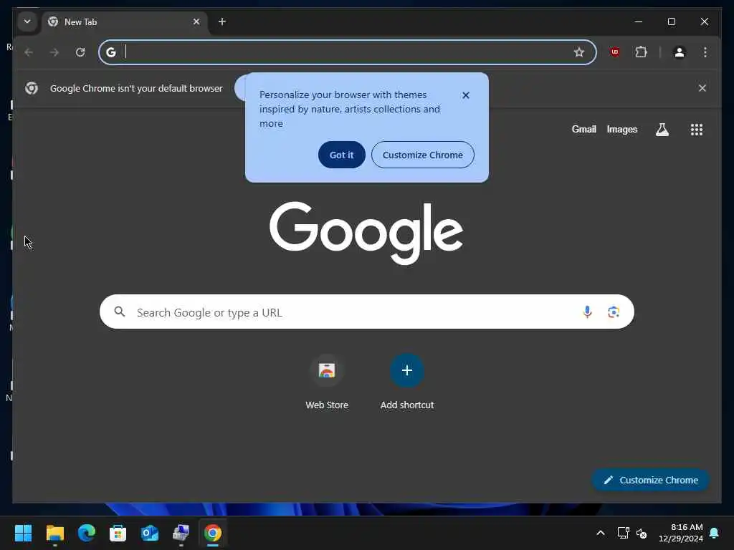
Task: Select the New Tab tab
Action: pos(125,22)
